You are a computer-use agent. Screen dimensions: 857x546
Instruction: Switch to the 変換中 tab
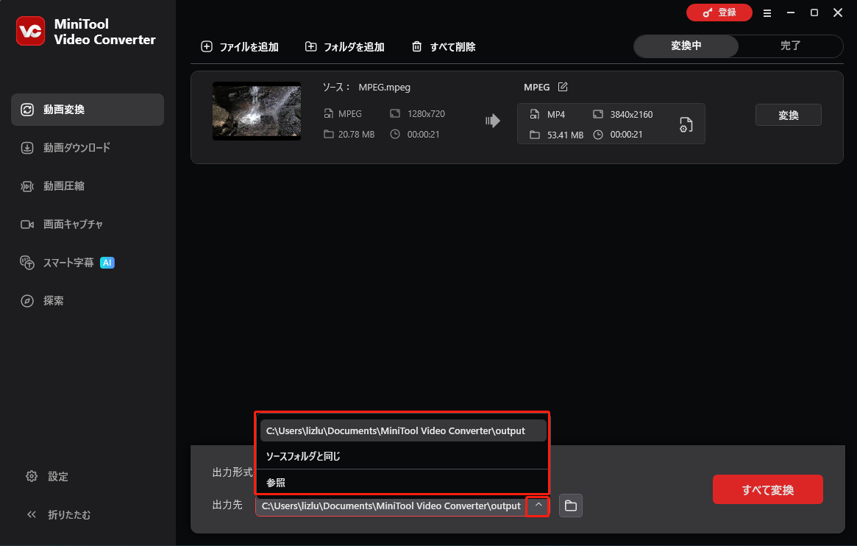[686, 46]
